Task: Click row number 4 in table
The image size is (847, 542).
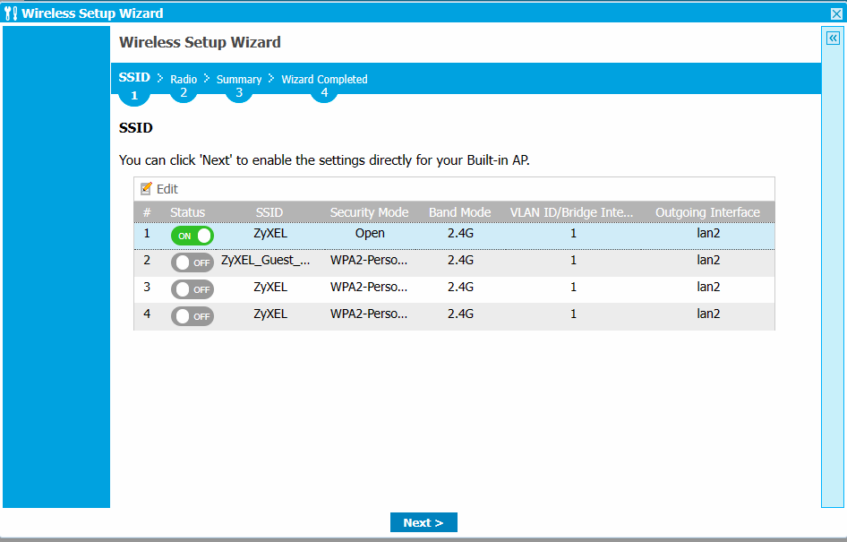Action: pos(147,314)
